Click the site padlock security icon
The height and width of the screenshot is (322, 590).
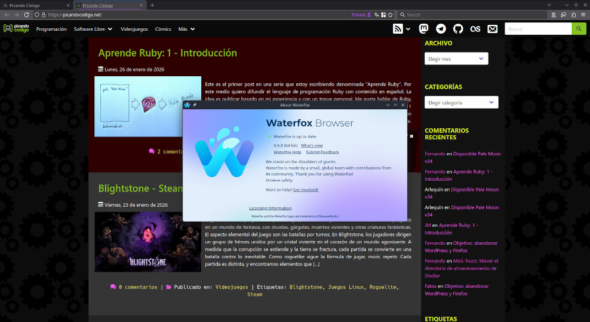click(43, 15)
